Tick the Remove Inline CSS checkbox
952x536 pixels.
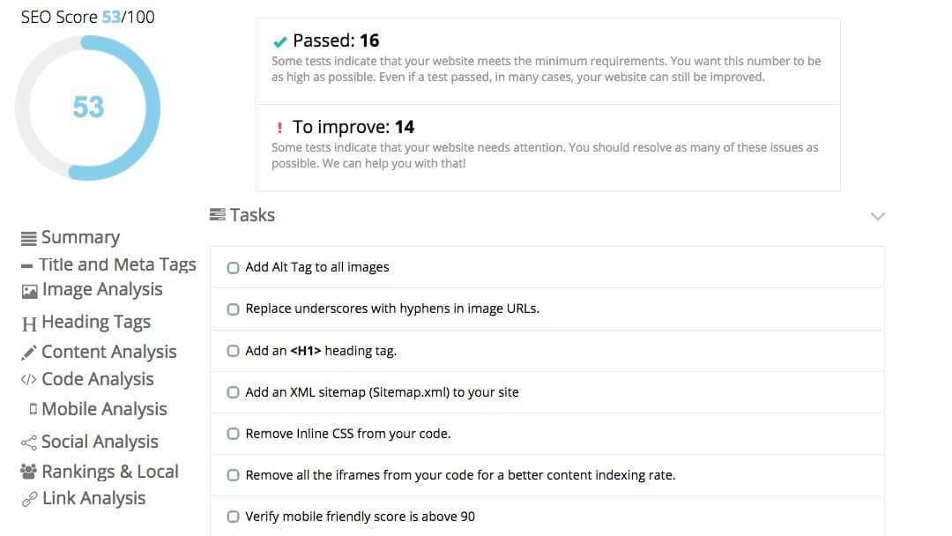point(233,434)
